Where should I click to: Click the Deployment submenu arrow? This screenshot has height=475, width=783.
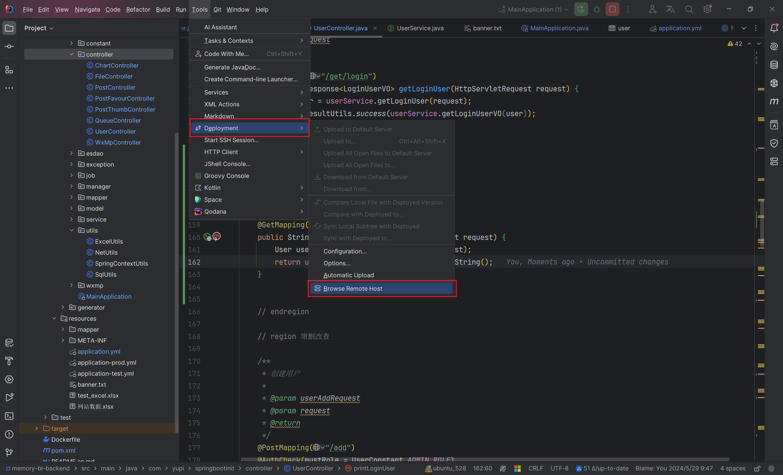coord(302,128)
